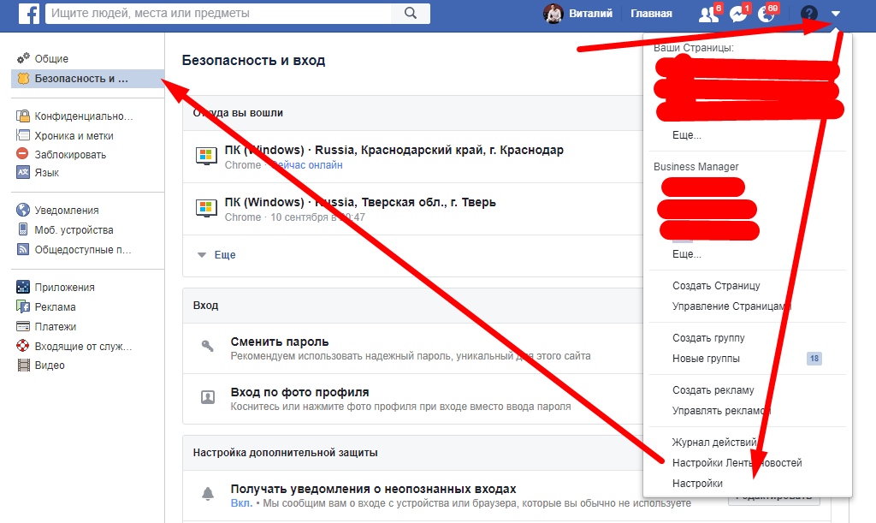Viewport: 876px width, 523px height.
Task: Choose Создать Страницу menu entry
Action: (716, 286)
